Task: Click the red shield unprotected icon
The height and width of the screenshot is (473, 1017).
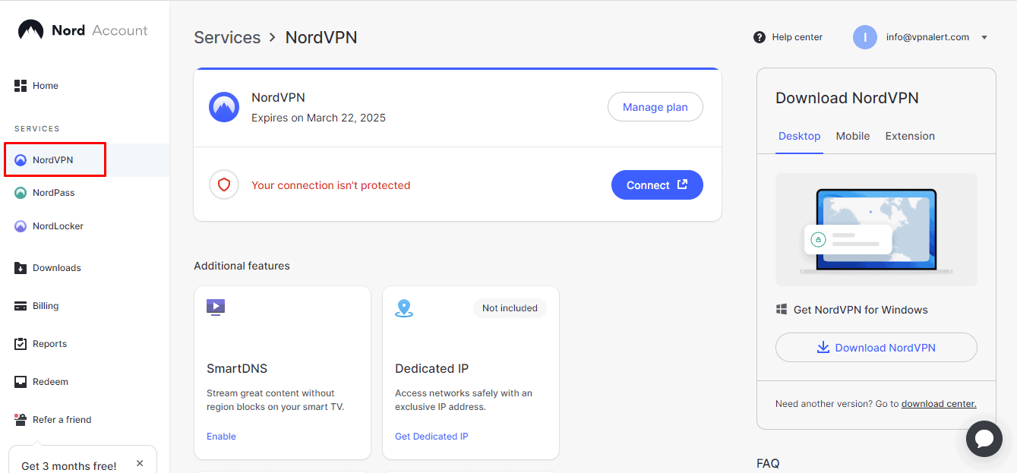Action: (224, 184)
